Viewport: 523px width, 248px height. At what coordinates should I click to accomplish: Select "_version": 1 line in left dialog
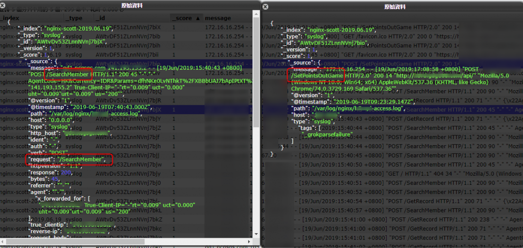tap(36, 48)
